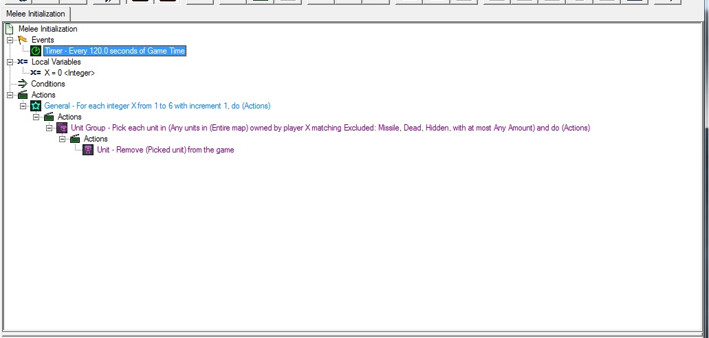
Task: Select the Events label
Action: click(x=43, y=40)
